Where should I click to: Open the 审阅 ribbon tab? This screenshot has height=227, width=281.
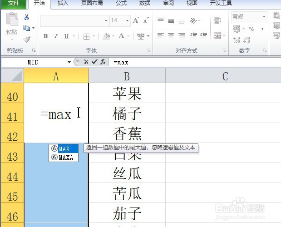[168, 3]
